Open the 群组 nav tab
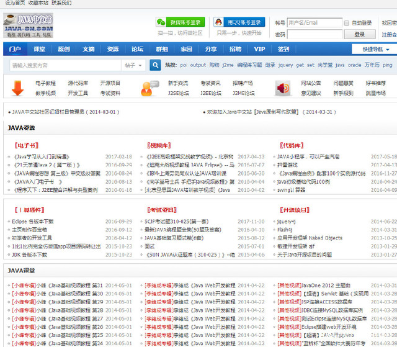The image size is (397, 347). pyautogui.click(x=162, y=49)
